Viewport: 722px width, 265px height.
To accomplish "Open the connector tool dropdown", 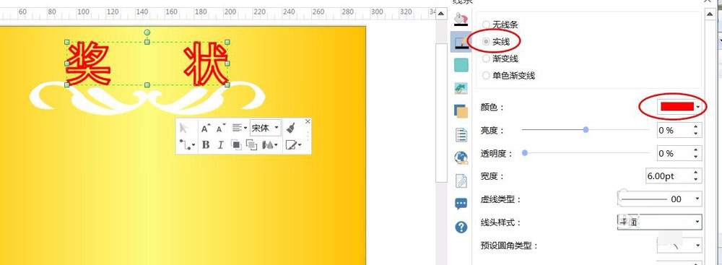I will (187, 144).
